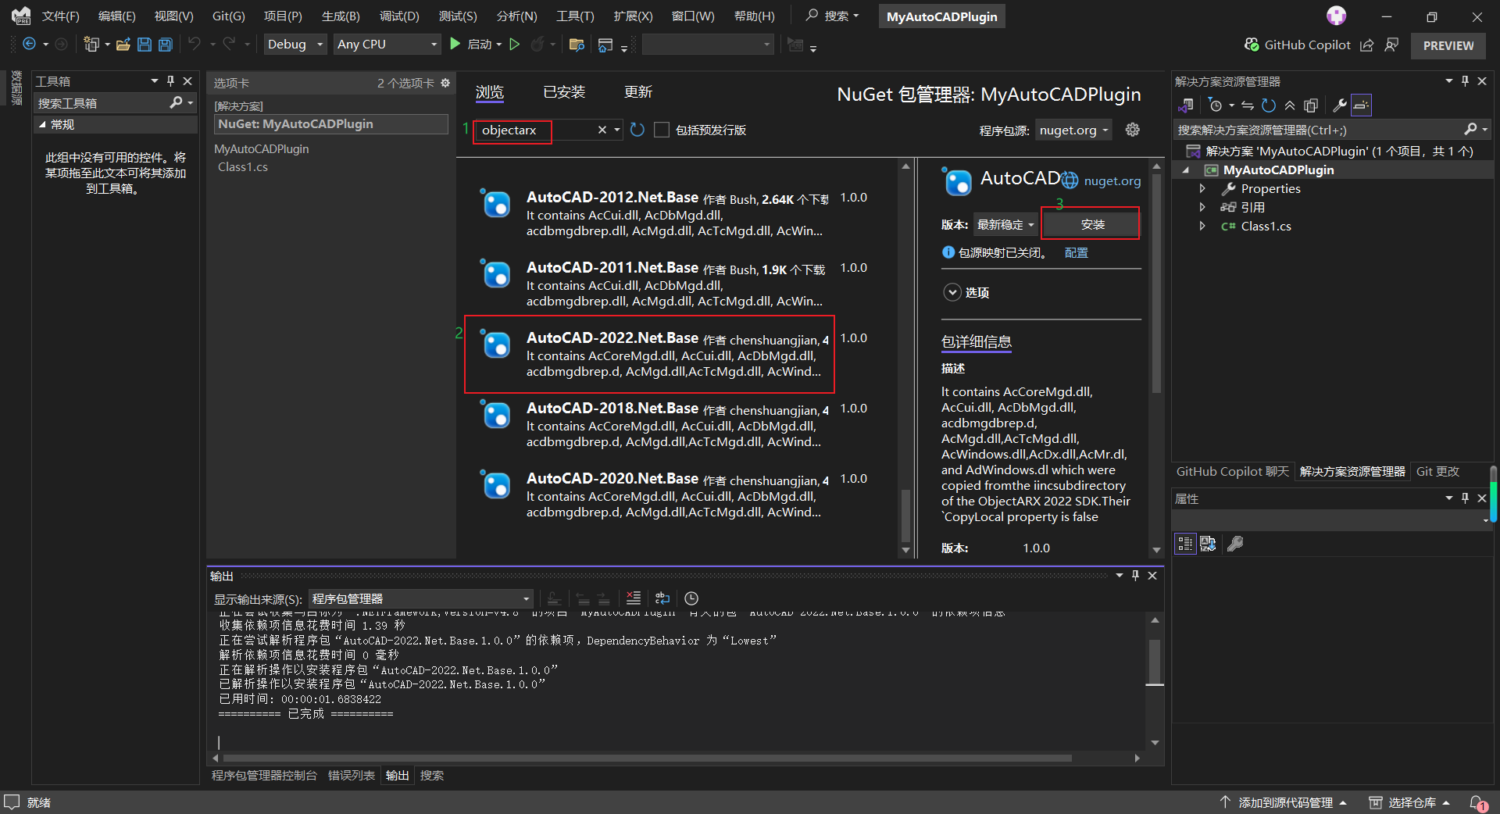This screenshot has width=1500, height=814.
Task: Toggle word wrap icon in output panel
Action: point(662,598)
